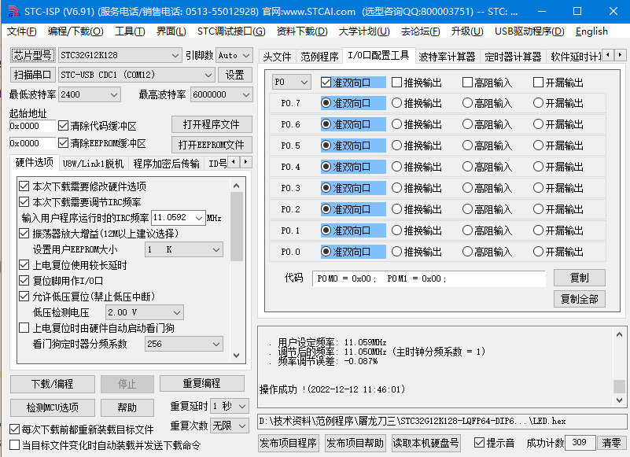Open the 工具(T) menu
This screenshot has width=630, height=457.
point(130,31)
